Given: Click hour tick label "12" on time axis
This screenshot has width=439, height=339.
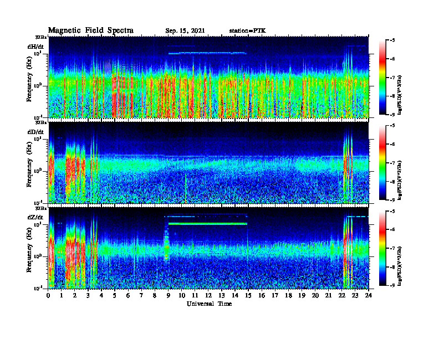Looking at the screenshot, I should 208,296.
